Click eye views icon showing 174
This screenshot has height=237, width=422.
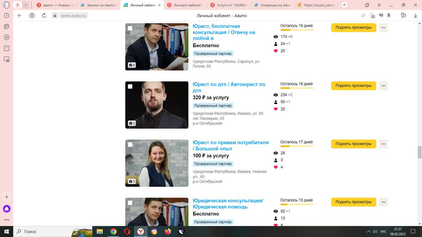click(x=276, y=37)
